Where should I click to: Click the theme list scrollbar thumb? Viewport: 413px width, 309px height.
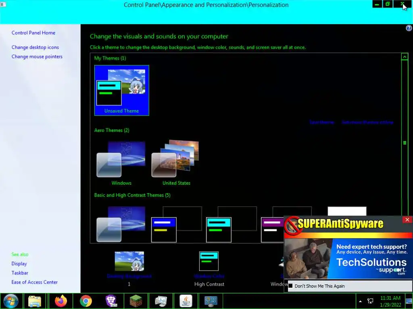tap(405, 143)
